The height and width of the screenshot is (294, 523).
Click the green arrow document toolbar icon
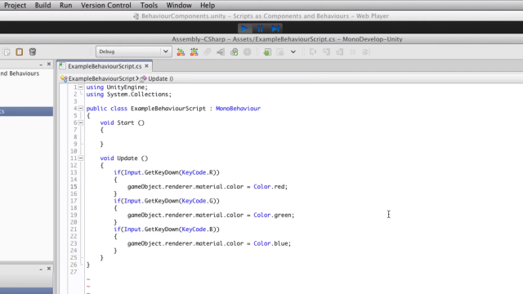(267, 52)
